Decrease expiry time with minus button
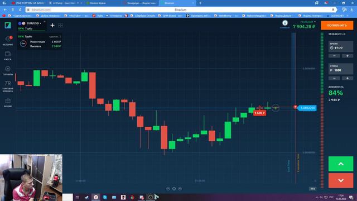 coord(334,56)
